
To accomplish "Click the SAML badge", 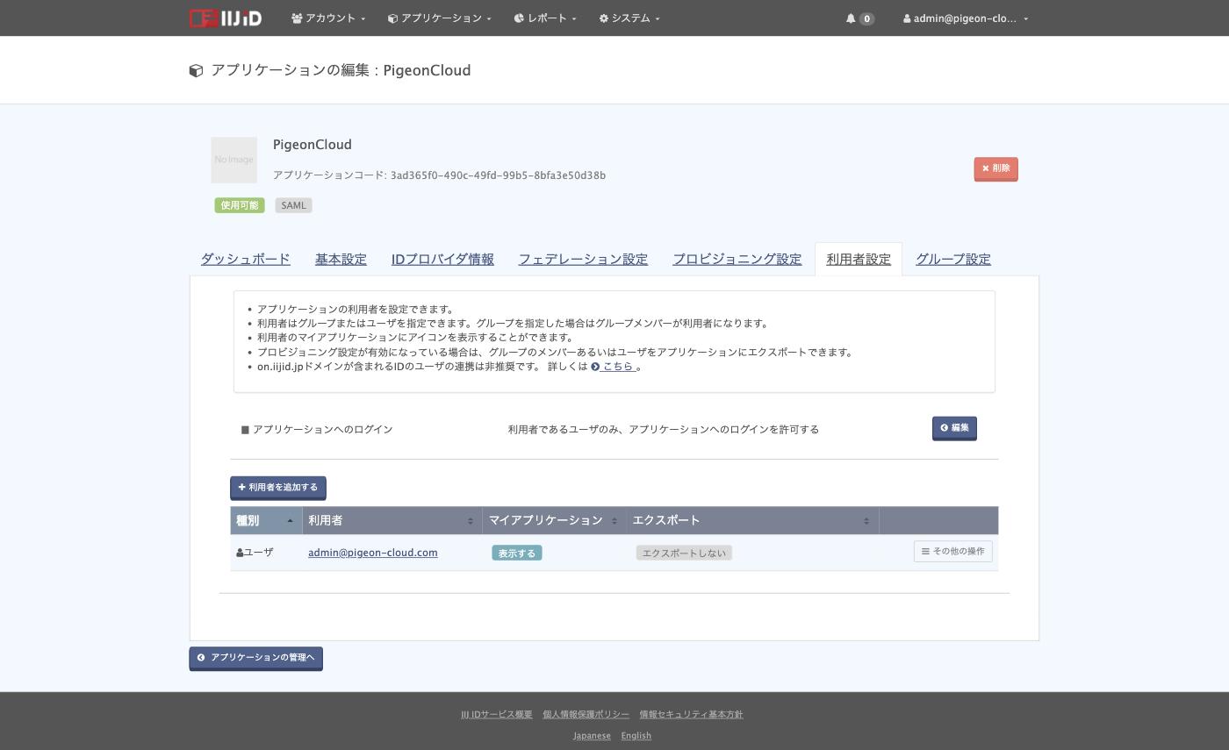I will [x=293, y=205].
